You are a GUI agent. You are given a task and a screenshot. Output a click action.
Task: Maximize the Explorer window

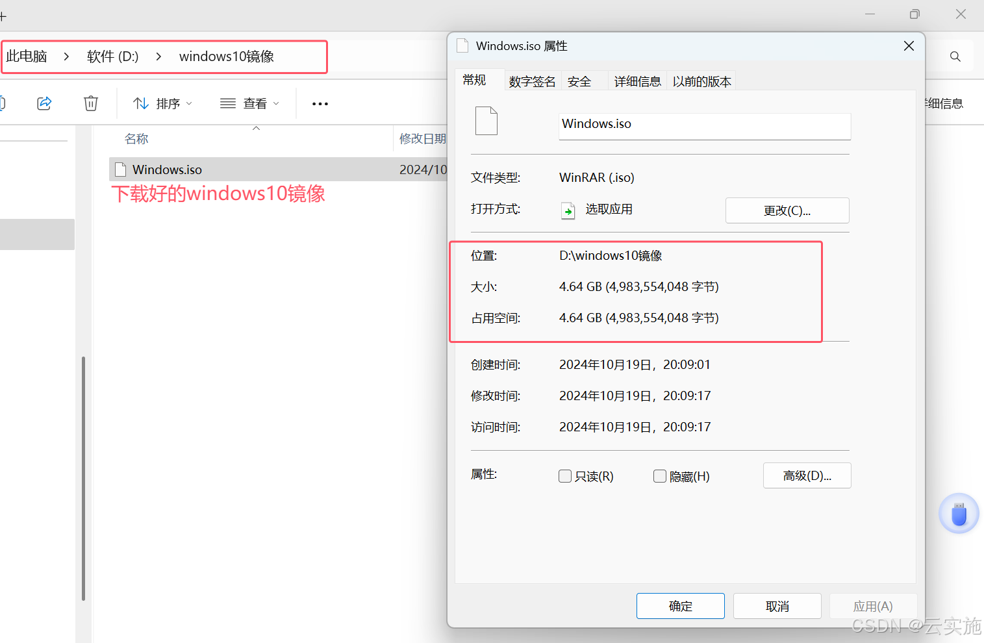[x=915, y=14]
